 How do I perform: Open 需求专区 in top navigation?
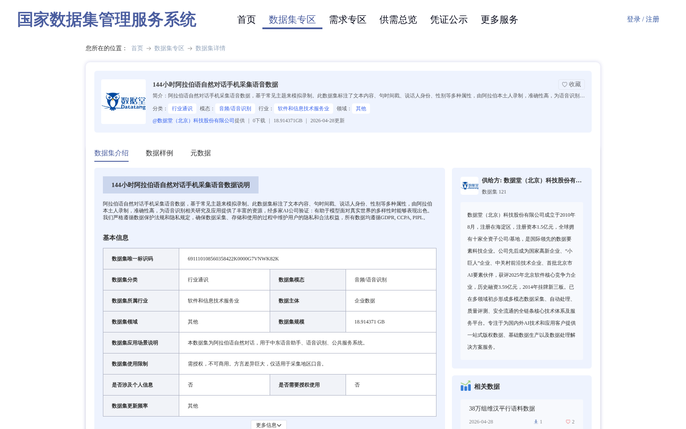point(348,20)
